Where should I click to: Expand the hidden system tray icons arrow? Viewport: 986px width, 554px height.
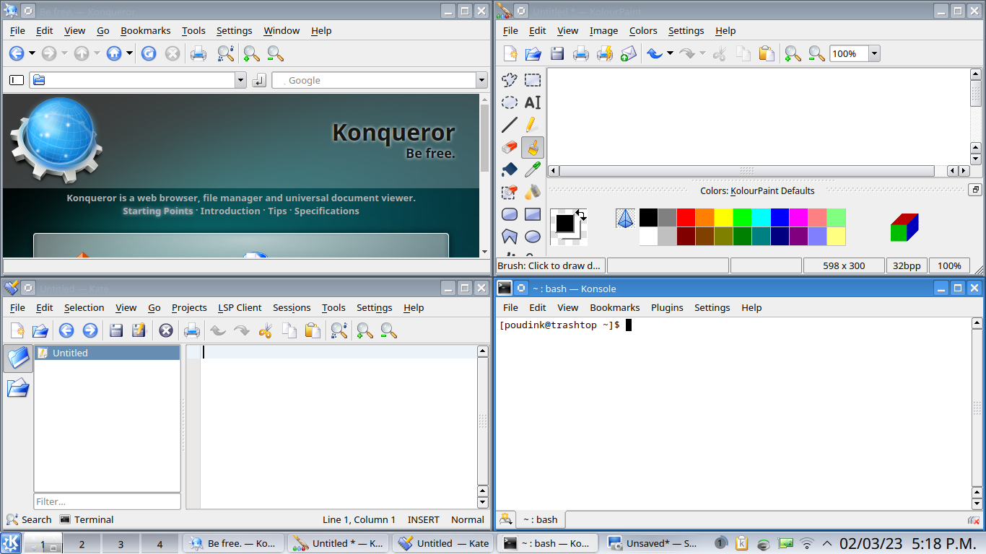(x=827, y=543)
